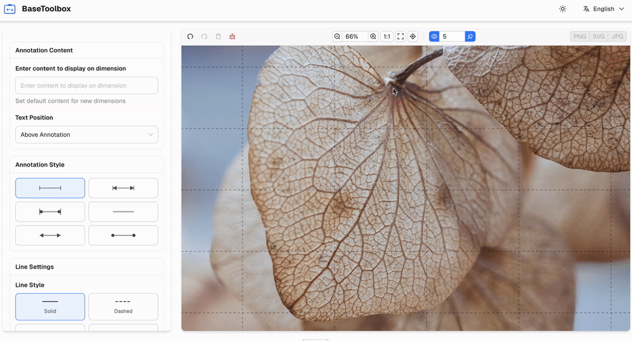
Task: Reset zoom with the 1:1 button
Action: pos(387,36)
